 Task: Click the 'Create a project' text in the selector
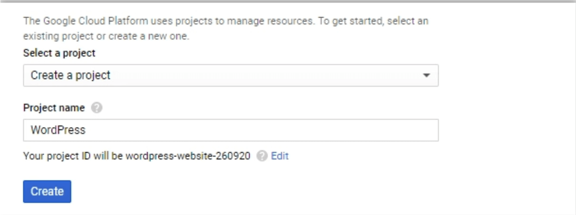[71, 75]
